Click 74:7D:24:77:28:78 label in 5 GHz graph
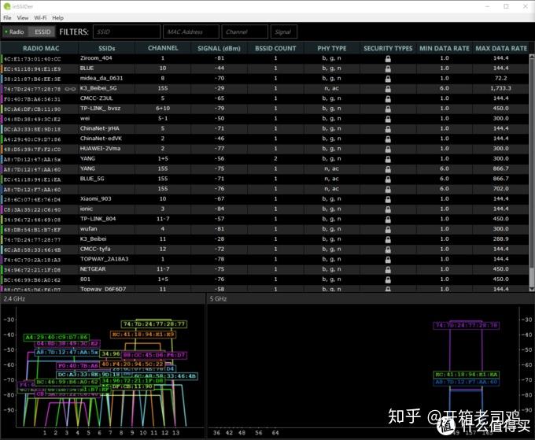The width and height of the screenshot is (535, 440). 467,325
